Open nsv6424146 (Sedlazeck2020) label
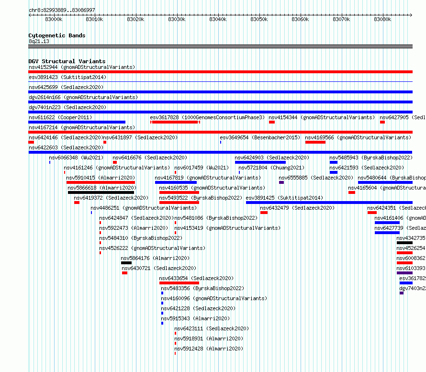 point(66,137)
